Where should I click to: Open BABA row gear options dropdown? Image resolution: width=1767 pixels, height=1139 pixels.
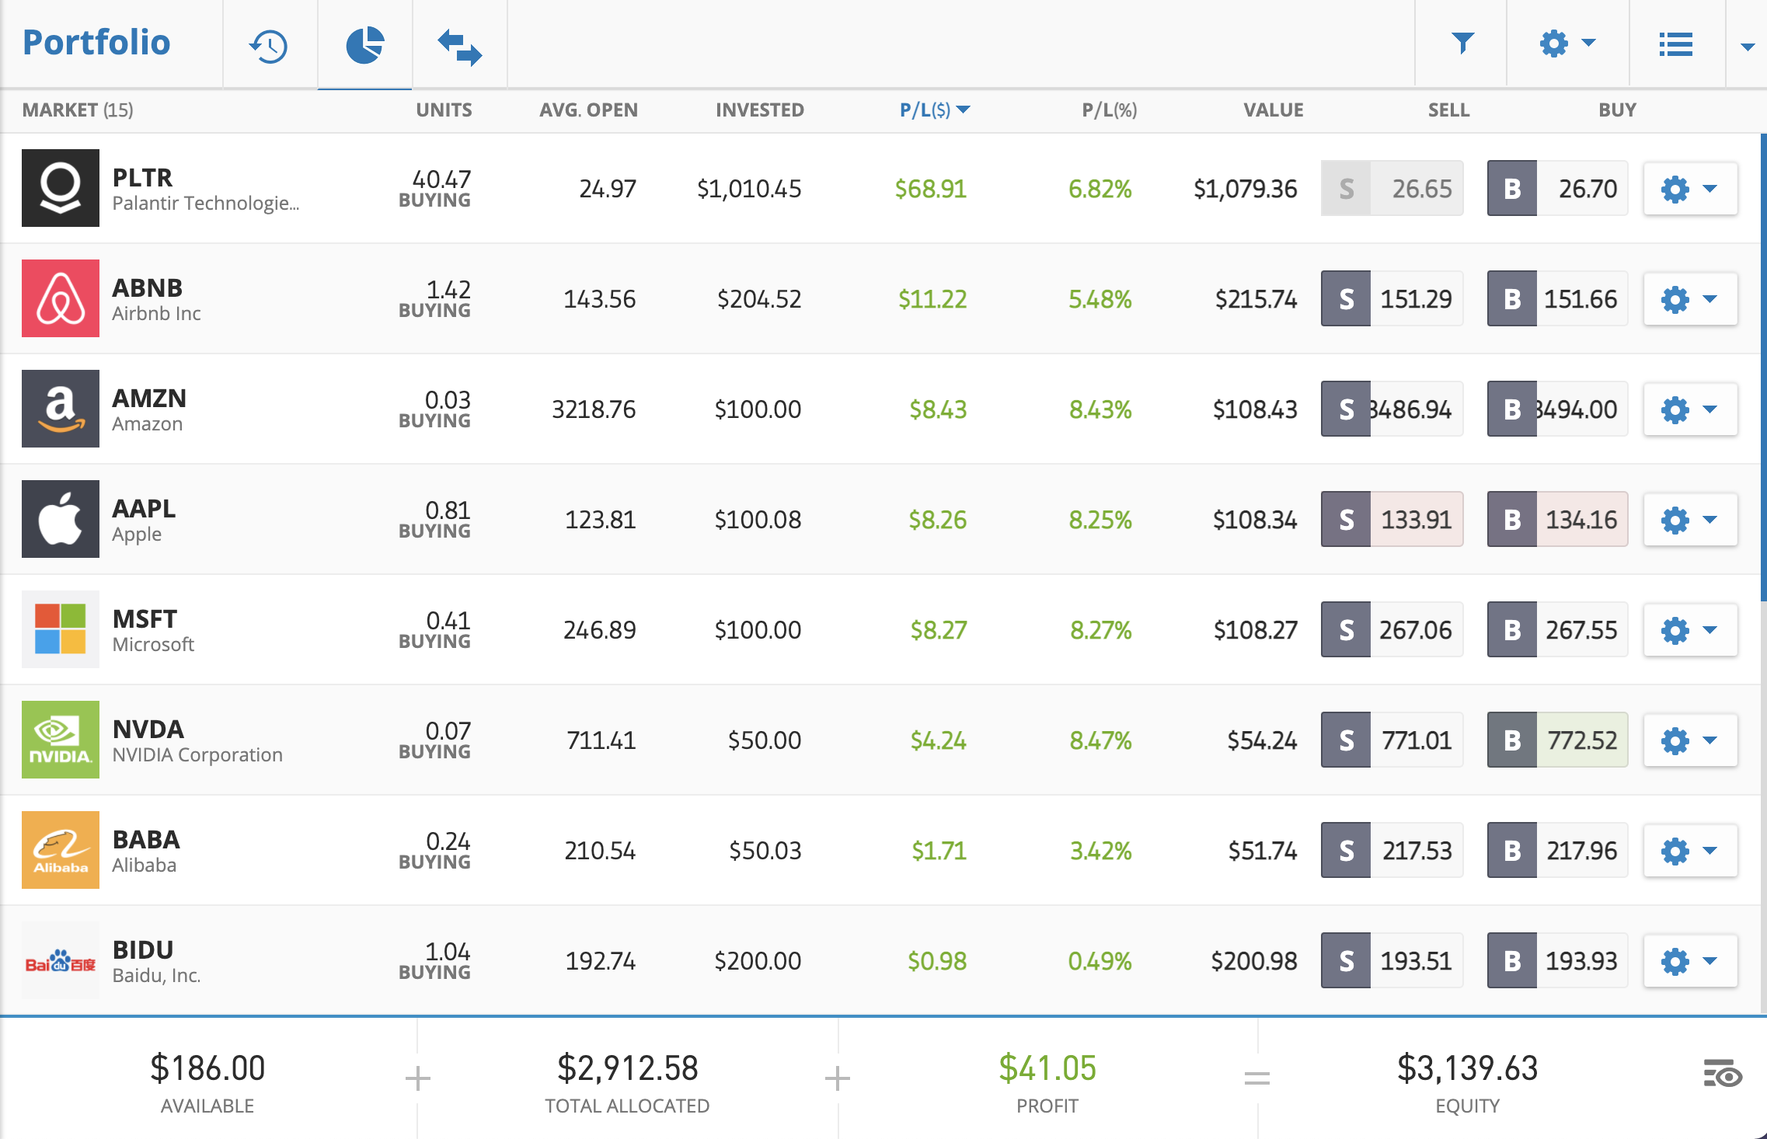1690,850
